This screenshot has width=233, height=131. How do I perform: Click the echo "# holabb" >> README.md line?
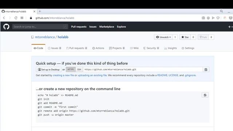pos(58,95)
